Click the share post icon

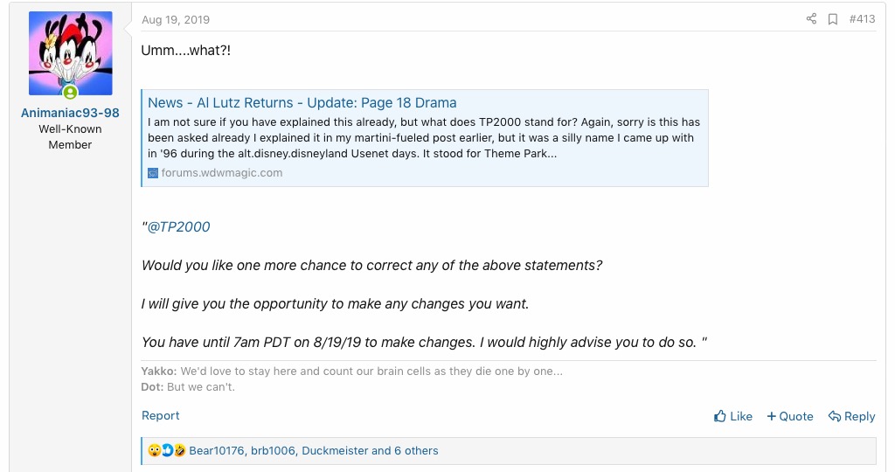pos(811,19)
